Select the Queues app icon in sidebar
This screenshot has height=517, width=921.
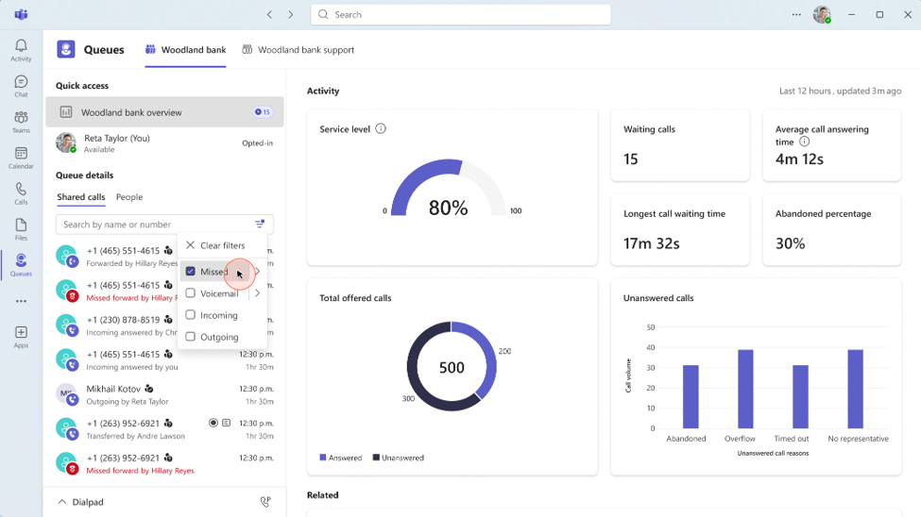click(x=21, y=265)
